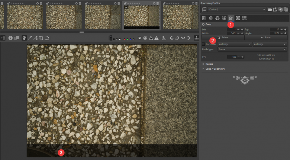290x160 pixels.
Task: Move the selected thumbnail to trash
Action: tap(158, 3)
